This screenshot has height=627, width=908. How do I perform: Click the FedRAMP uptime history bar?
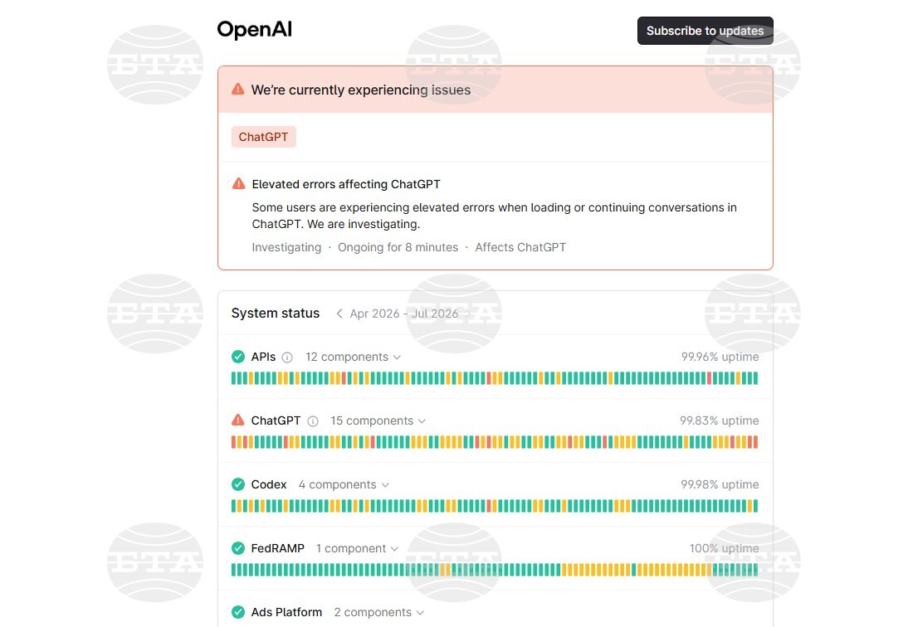[x=495, y=570]
